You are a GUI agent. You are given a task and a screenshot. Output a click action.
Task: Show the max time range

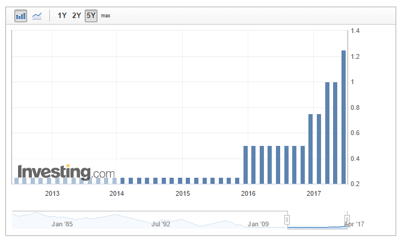point(106,16)
